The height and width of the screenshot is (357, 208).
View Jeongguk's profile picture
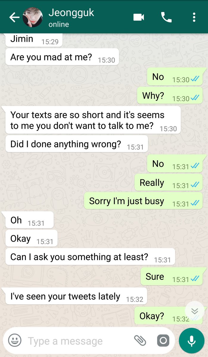pos(32,17)
